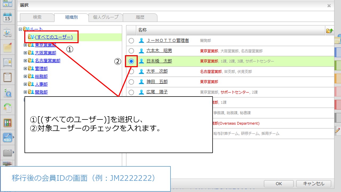Click the green color tab on the right edge
The height and width of the screenshot is (192, 341).
point(338,65)
